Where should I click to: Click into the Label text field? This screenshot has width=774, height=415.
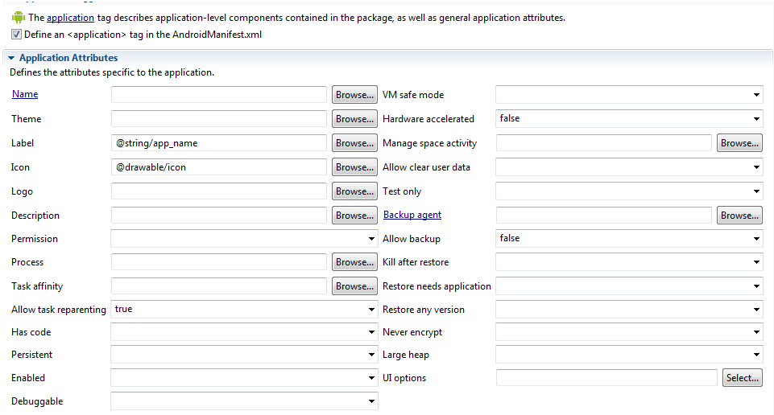(219, 143)
